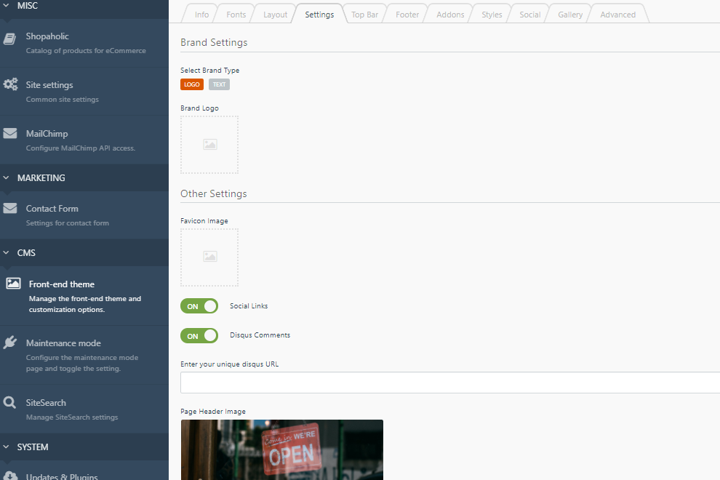Click the SiteSearch magnifier icon
Screen dimensions: 720x480
[x=9, y=402]
